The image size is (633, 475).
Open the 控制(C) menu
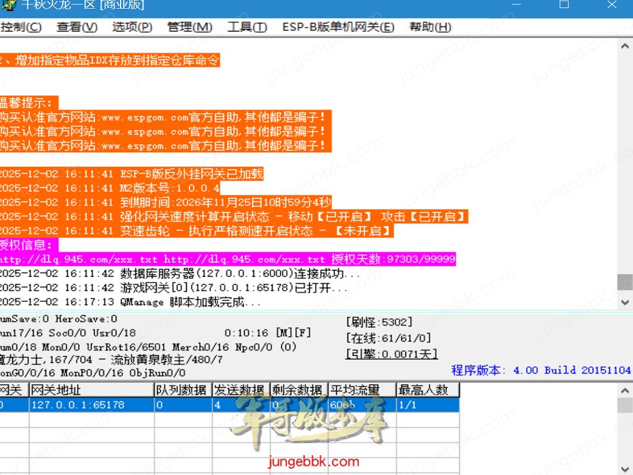pyautogui.click(x=21, y=27)
